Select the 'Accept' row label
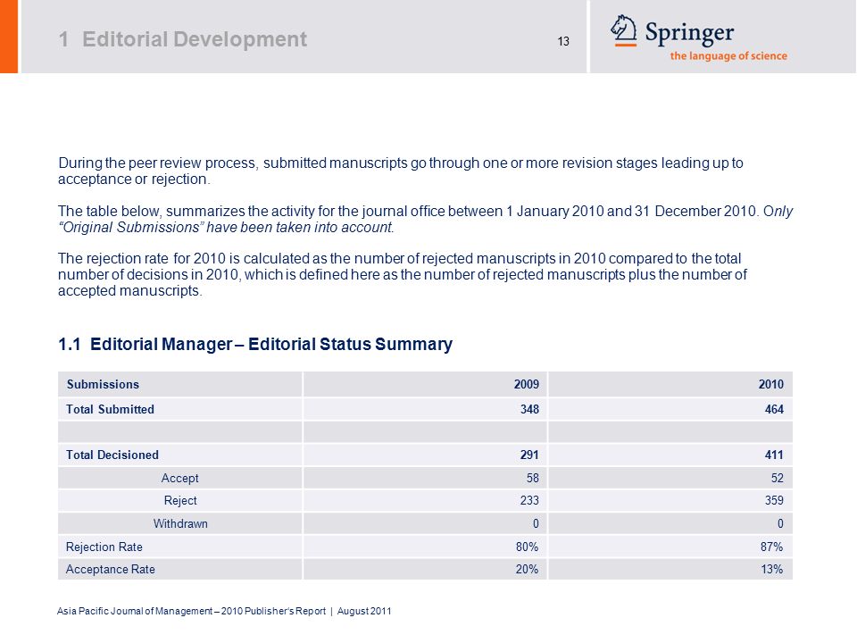This screenshot has height=643, width=857. click(x=179, y=479)
